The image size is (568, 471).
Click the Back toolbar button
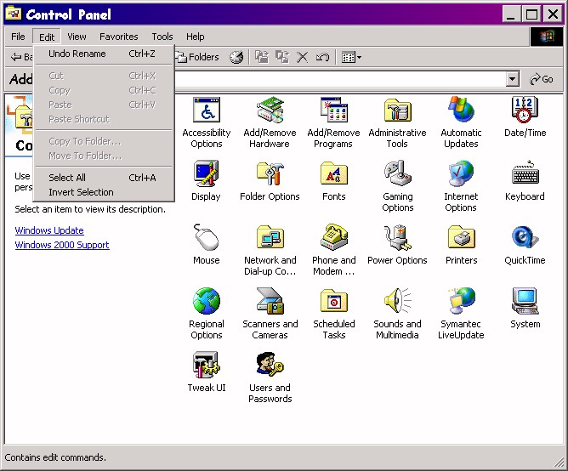[20, 57]
